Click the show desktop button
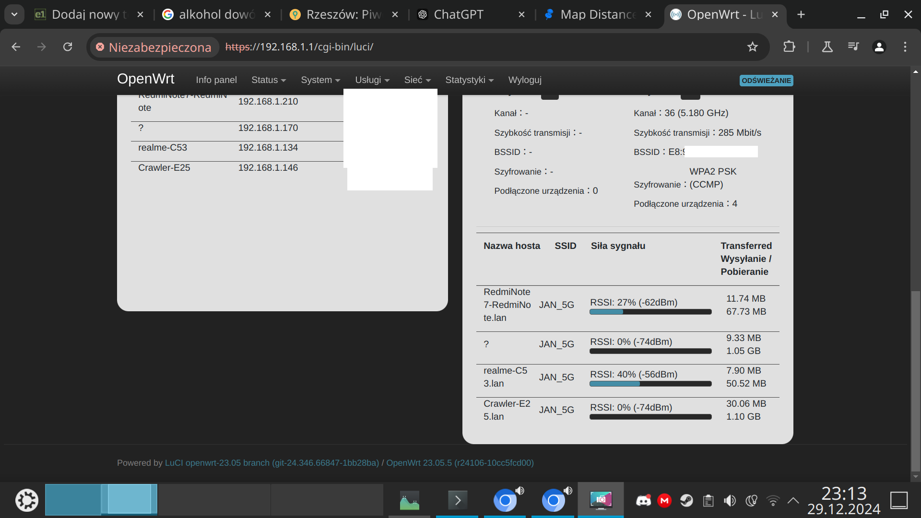 (899, 500)
